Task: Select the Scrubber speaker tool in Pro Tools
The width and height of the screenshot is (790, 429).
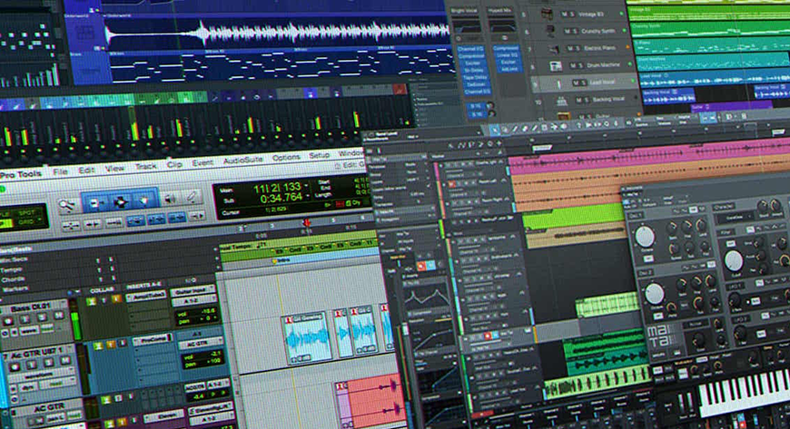Action: (170, 199)
